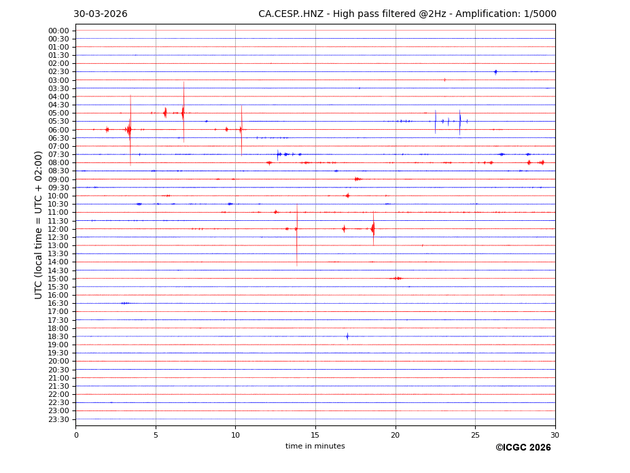Click the 5 tick on the minutes axis
This screenshot has width=630, height=473.
(156, 435)
